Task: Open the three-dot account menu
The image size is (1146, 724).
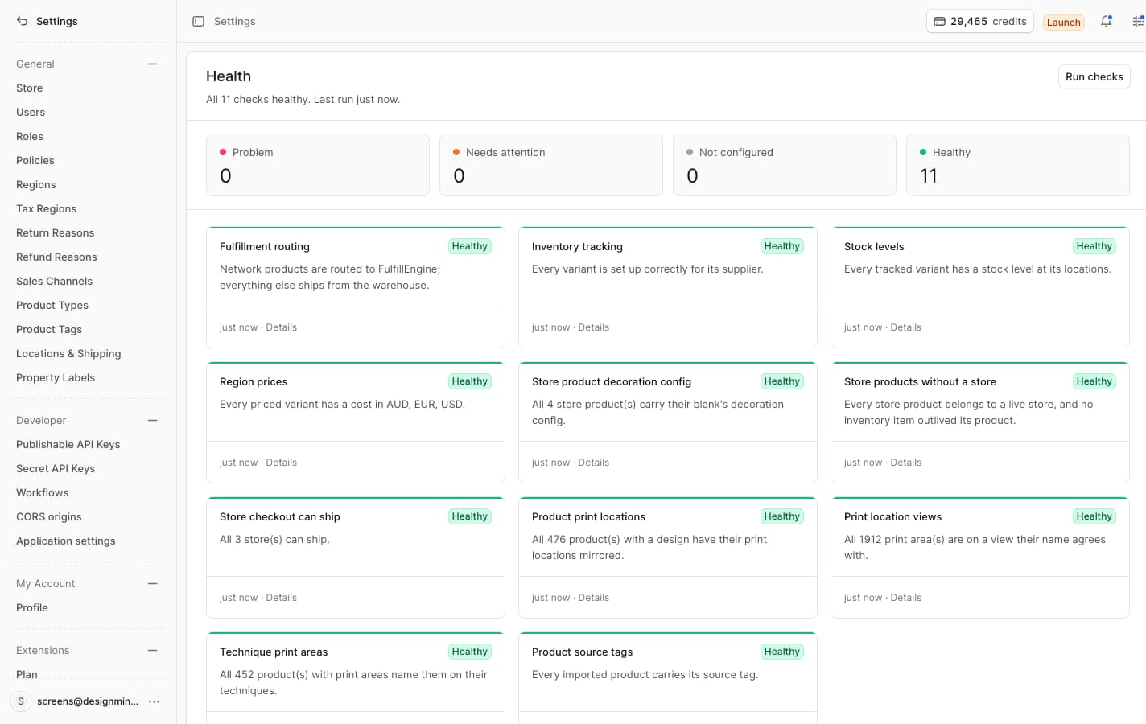Action: [x=155, y=701]
